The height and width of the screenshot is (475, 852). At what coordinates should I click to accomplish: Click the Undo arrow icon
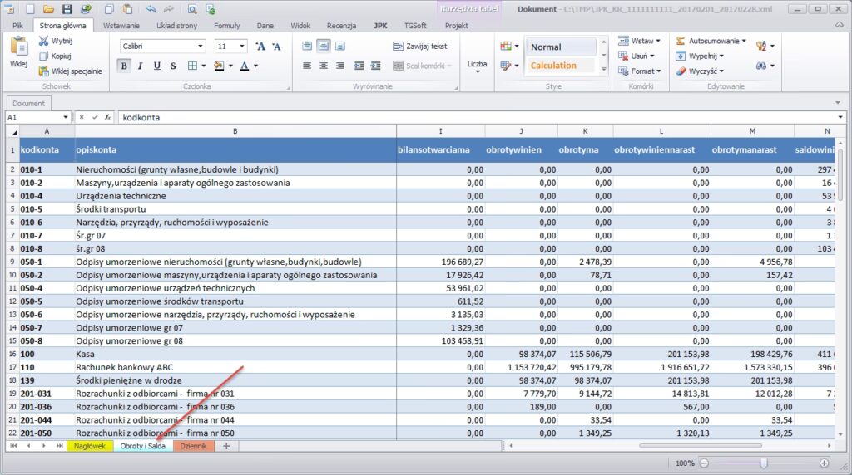(150, 10)
